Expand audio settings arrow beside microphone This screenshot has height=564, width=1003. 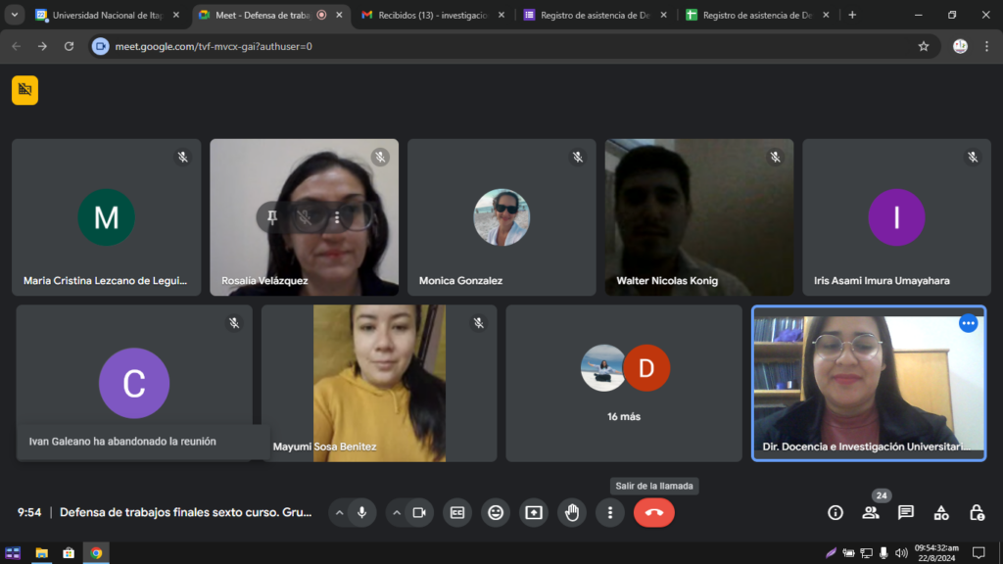click(x=339, y=512)
